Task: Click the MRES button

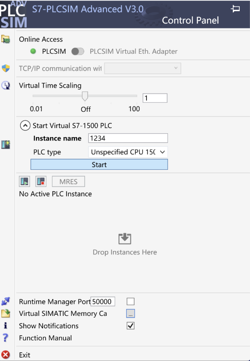Action: click(68, 182)
